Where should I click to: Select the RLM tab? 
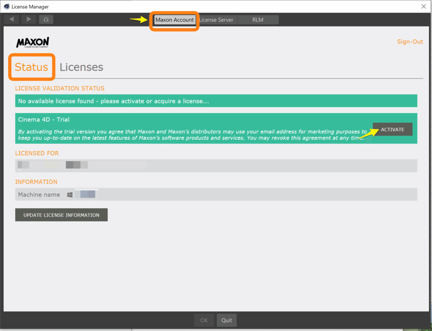(x=258, y=20)
